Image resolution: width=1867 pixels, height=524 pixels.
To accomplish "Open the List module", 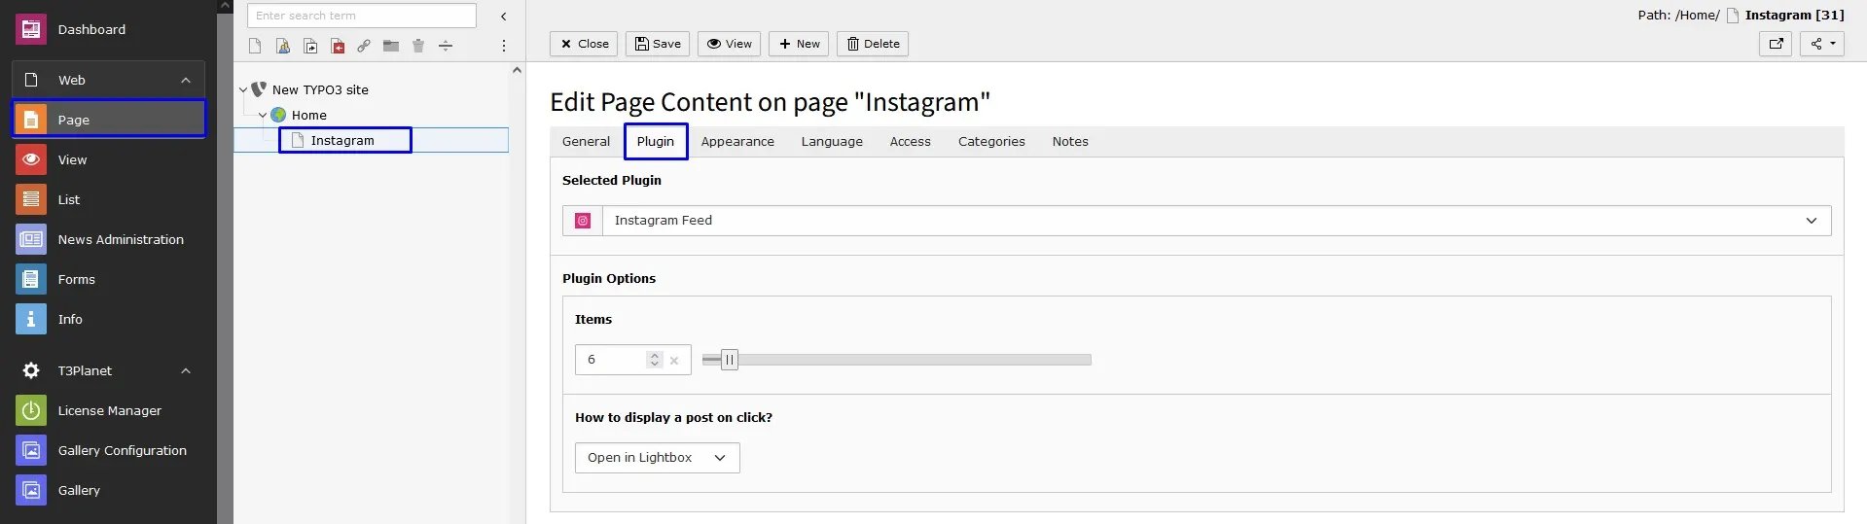I will click(x=109, y=199).
